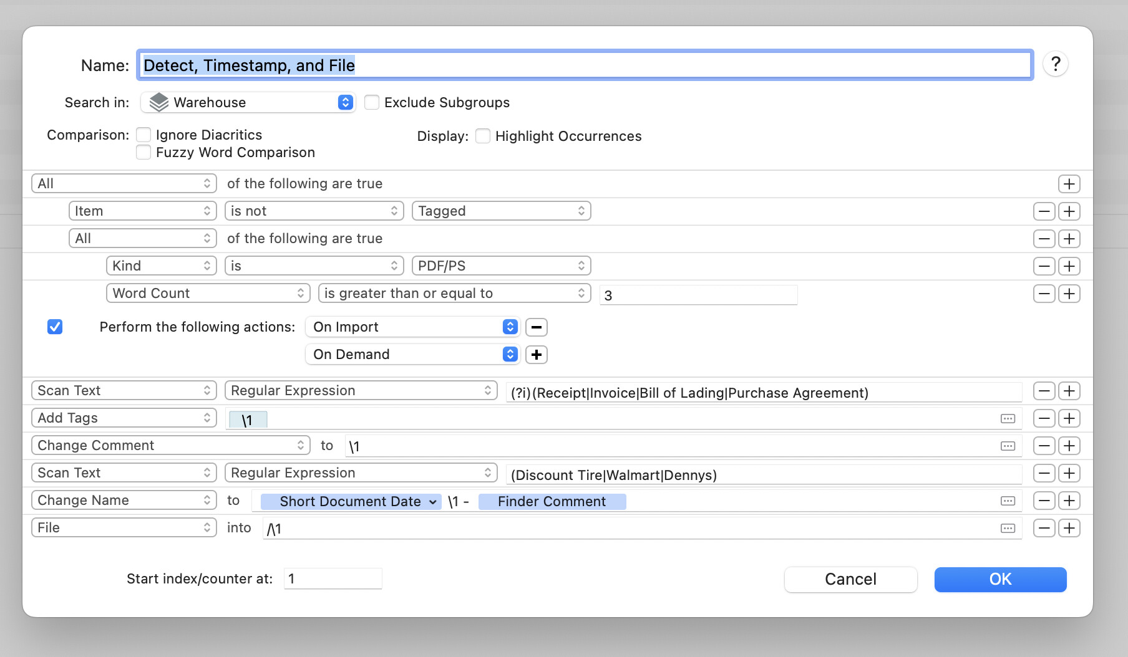Add a trigger after On Demand
This screenshot has height=657, width=1128.
pos(536,355)
